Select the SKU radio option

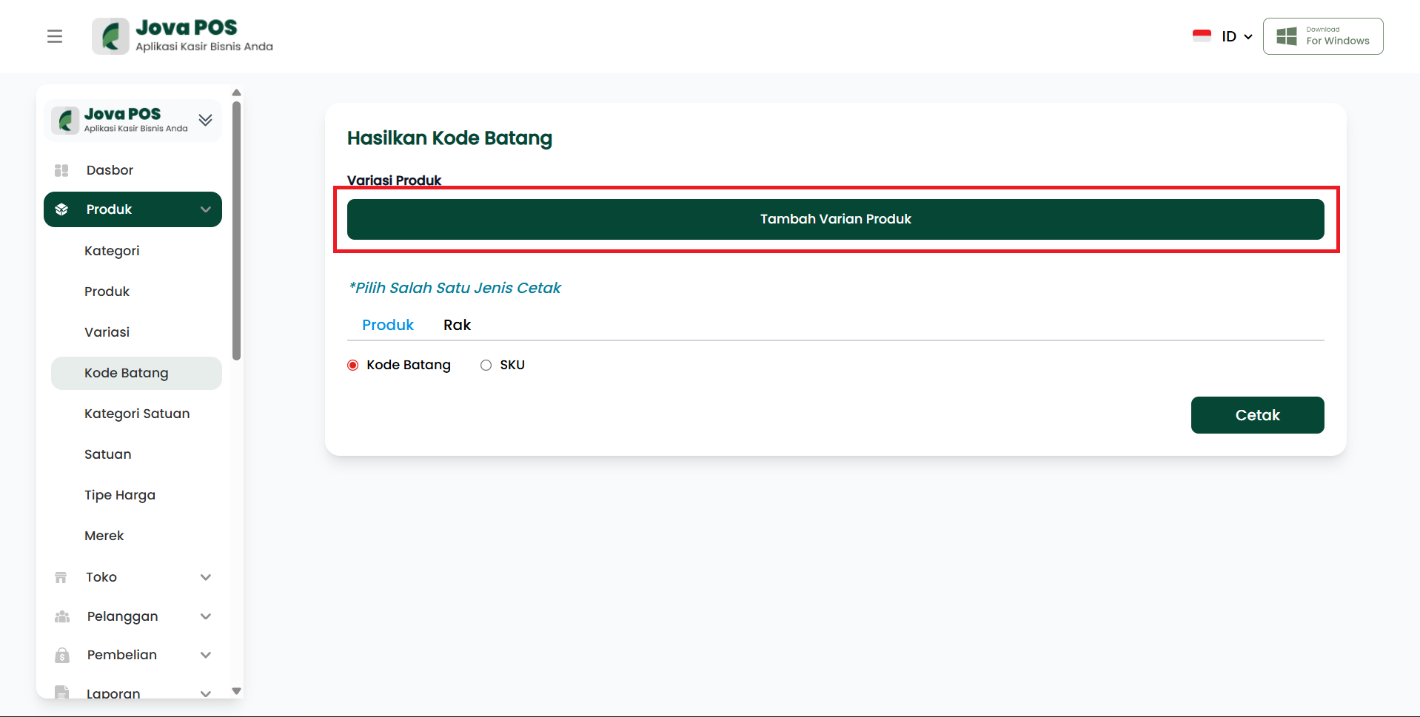486,365
